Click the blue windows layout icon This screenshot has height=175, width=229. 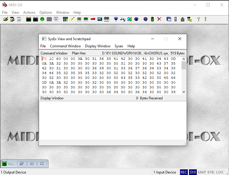click(169, 19)
